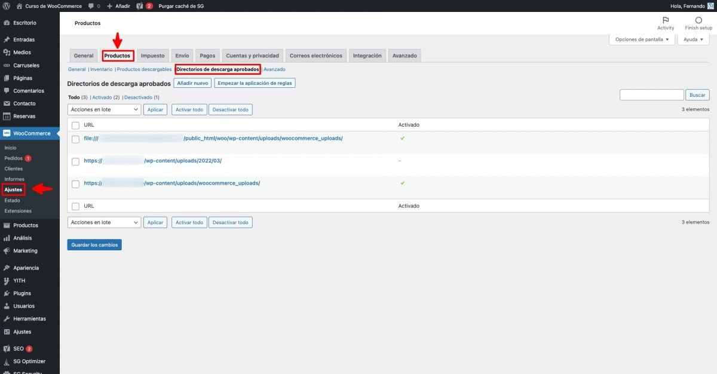Click the Añadir nuevo button
Viewport: 717px width, 374px height.
(x=192, y=83)
